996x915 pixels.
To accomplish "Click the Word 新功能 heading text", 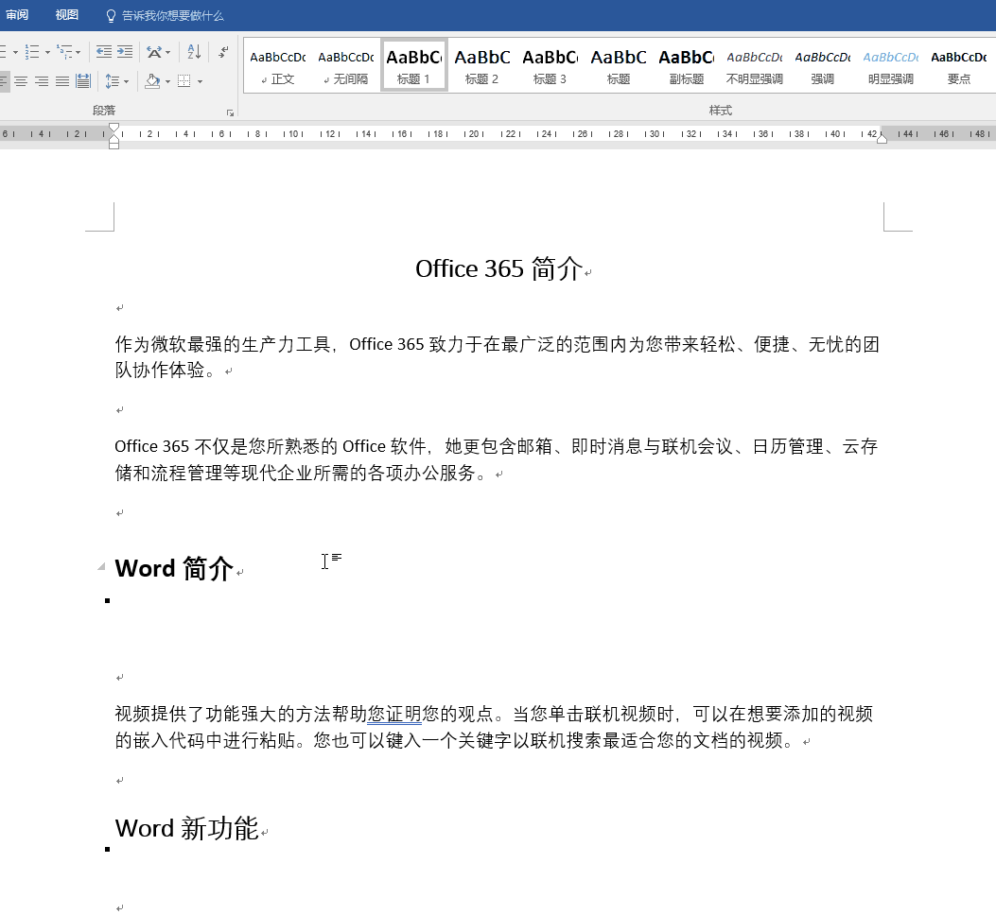I will (186, 829).
